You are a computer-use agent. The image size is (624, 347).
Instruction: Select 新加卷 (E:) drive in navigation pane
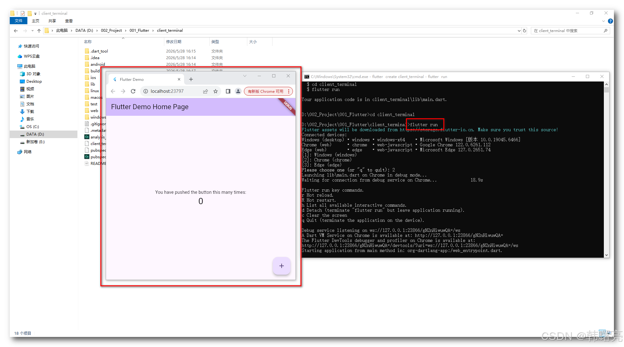coord(35,142)
